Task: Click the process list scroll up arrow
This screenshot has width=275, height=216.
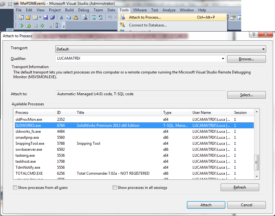Action: 257,112
